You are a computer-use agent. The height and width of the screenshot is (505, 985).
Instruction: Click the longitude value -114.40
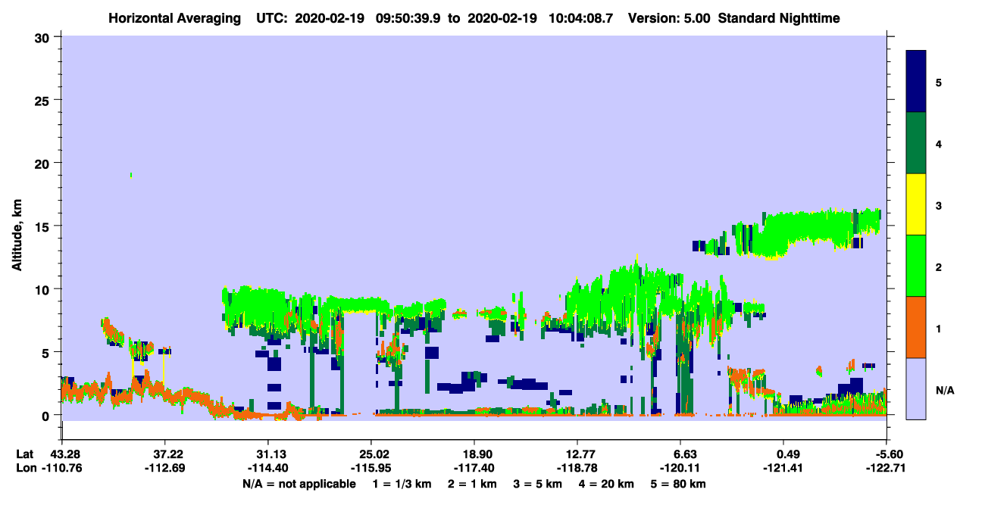[267, 468]
